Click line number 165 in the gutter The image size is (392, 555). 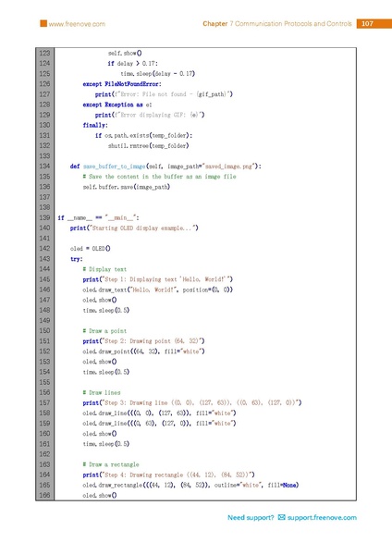pos(44,485)
